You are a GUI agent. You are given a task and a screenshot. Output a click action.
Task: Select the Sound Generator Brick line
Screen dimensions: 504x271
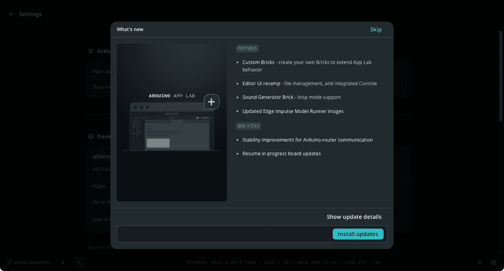click(x=291, y=97)
